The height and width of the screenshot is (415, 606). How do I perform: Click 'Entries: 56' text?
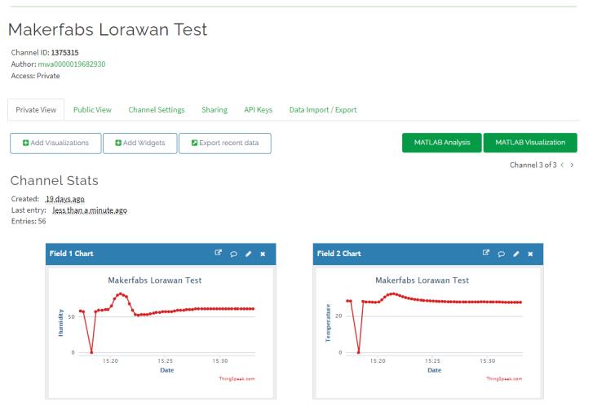(x=29, y=222)
